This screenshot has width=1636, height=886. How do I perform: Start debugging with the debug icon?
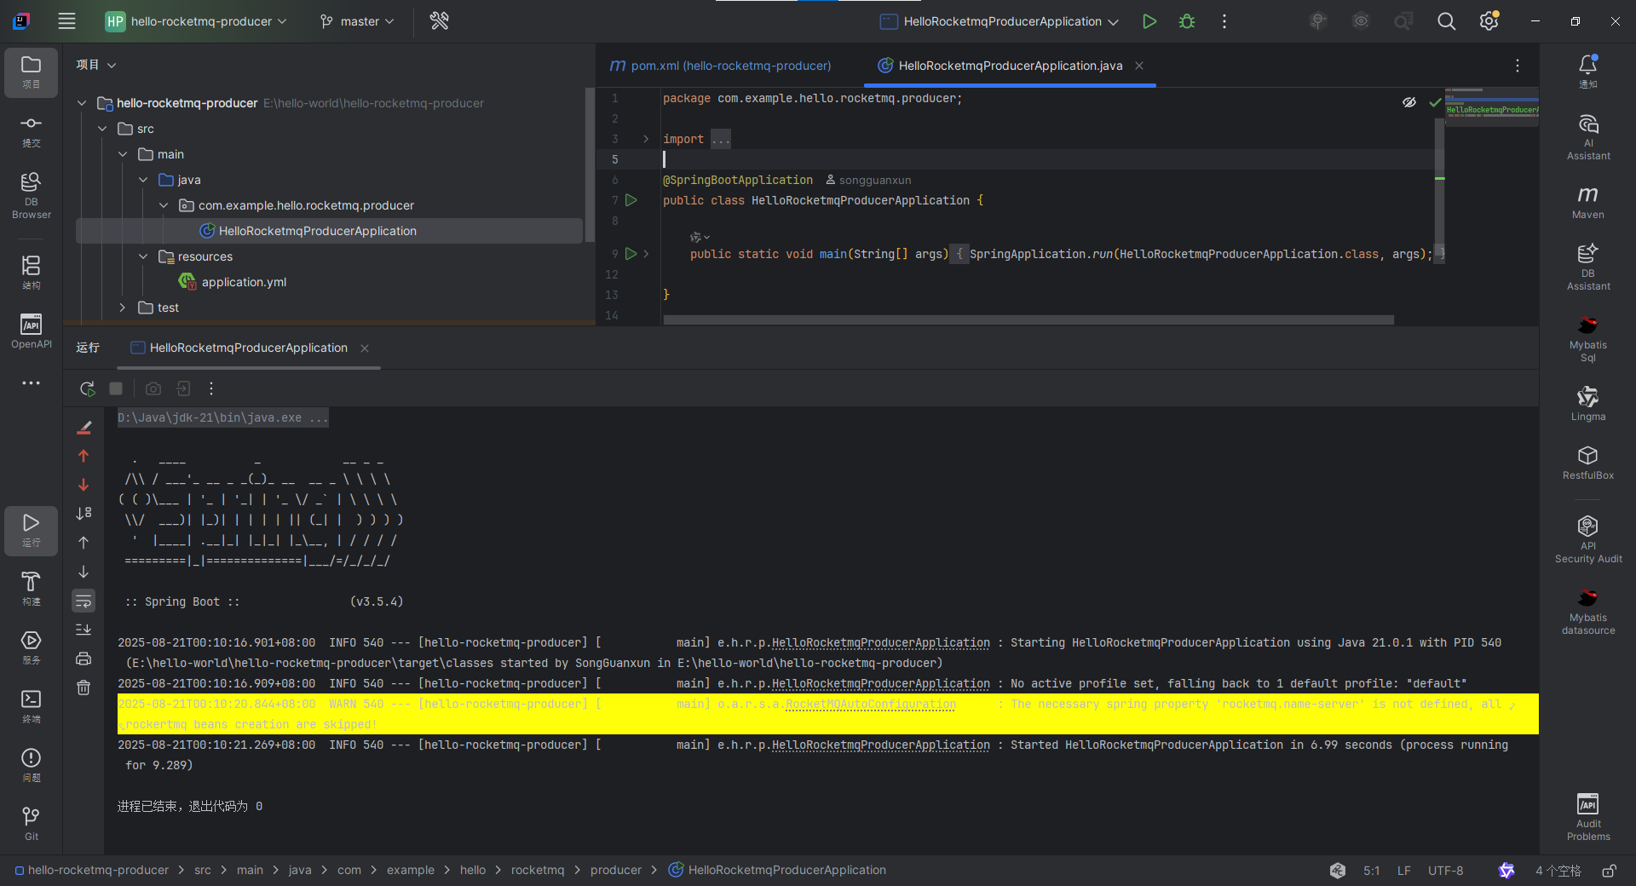point(1186,20)
